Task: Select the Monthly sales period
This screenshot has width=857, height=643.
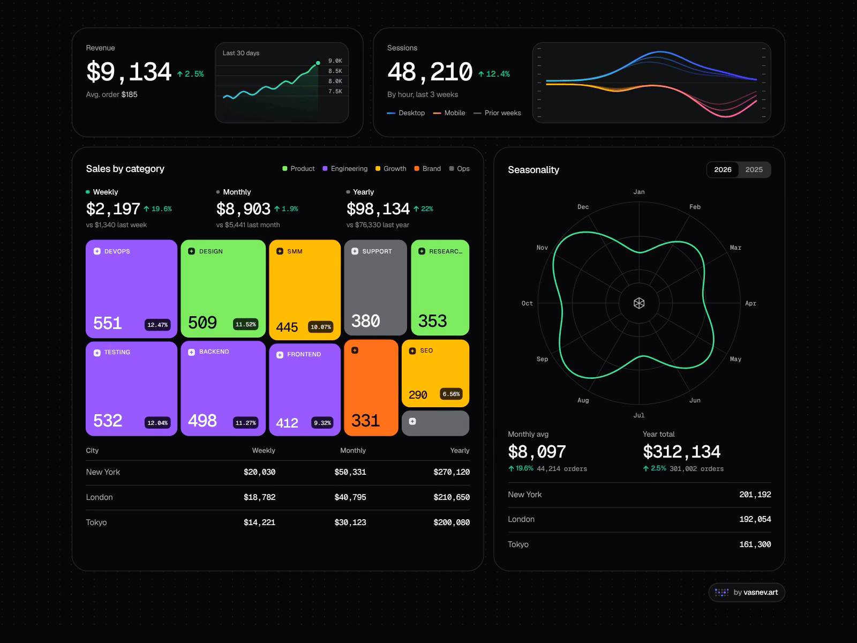Action: click(234, 192)
